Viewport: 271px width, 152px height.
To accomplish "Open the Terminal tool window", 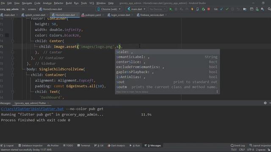I will [84, 146].
